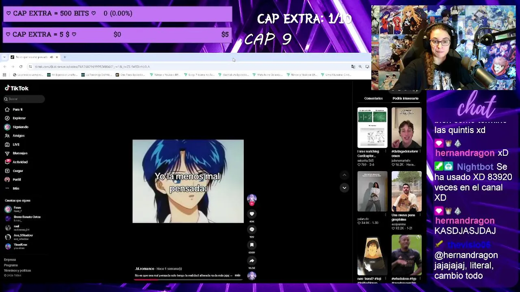Bookmark the video with the save icon

252,245
